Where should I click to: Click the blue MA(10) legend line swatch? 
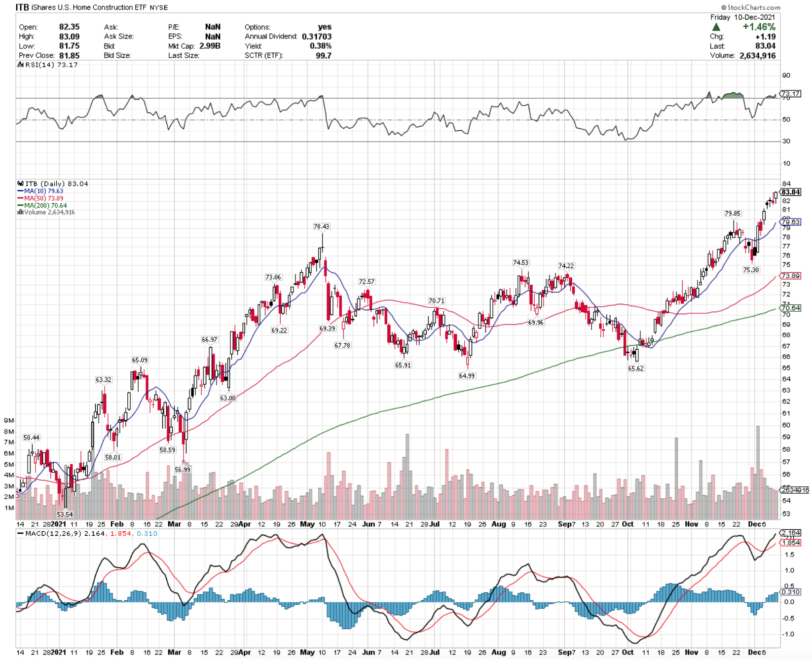pyautogui.click(x=20, y=191)
